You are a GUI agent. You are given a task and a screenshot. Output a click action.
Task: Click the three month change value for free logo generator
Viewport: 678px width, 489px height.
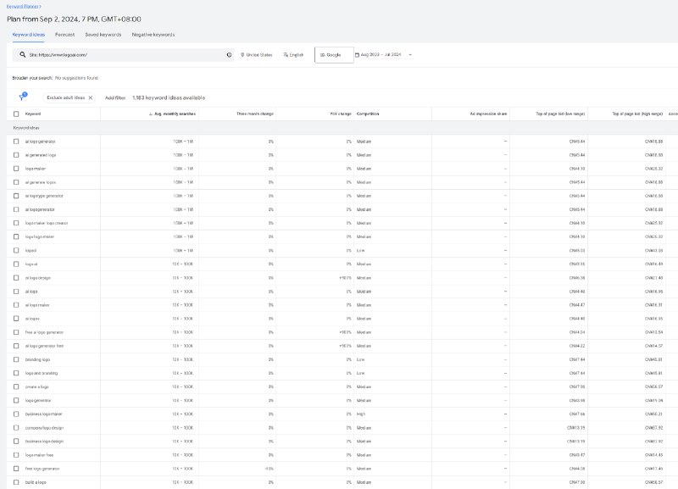pyautogui.click(x=269, y=469)
